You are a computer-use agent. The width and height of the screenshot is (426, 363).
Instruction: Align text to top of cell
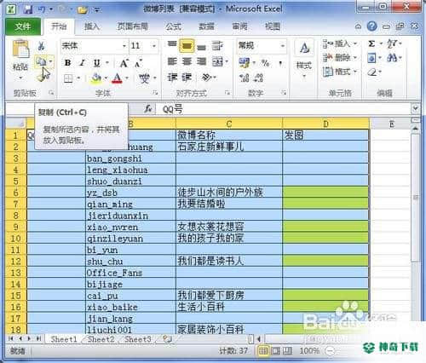click(172, 44)
